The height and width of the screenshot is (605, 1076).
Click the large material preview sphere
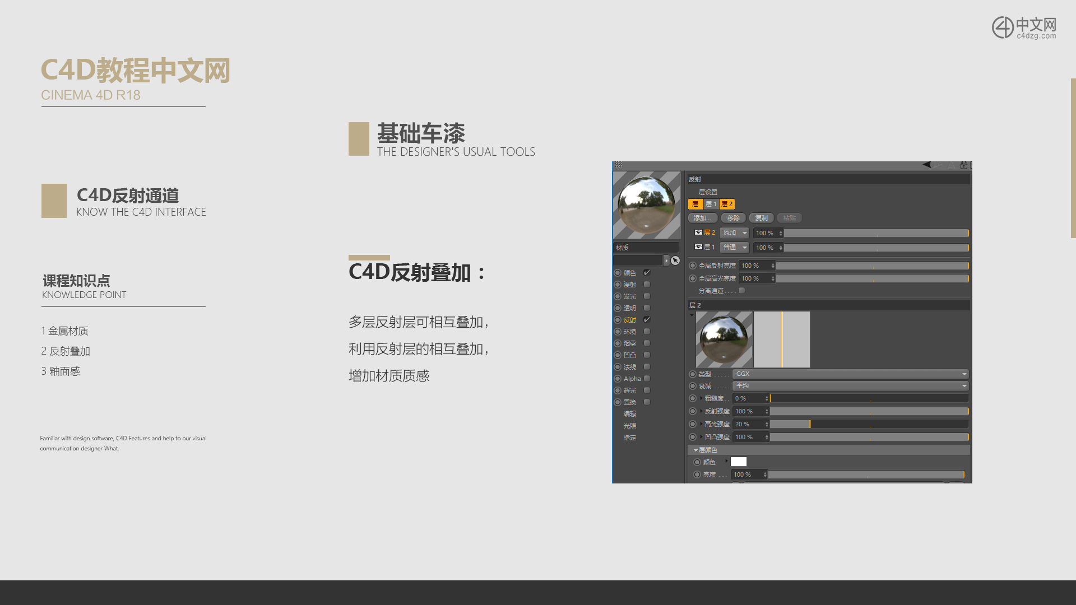(x=647, y=206)
